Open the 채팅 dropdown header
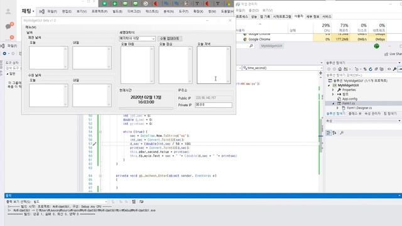The image size is (402, 226). point(28,11)
